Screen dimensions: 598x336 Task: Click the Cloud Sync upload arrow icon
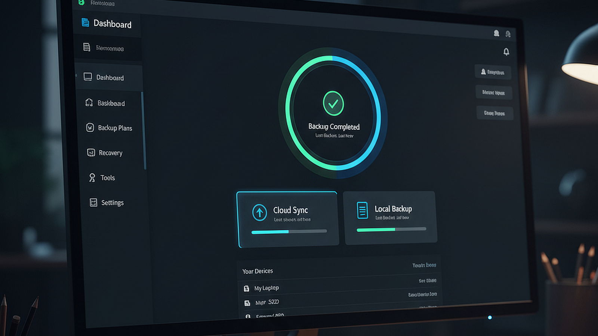coord(259,212)
